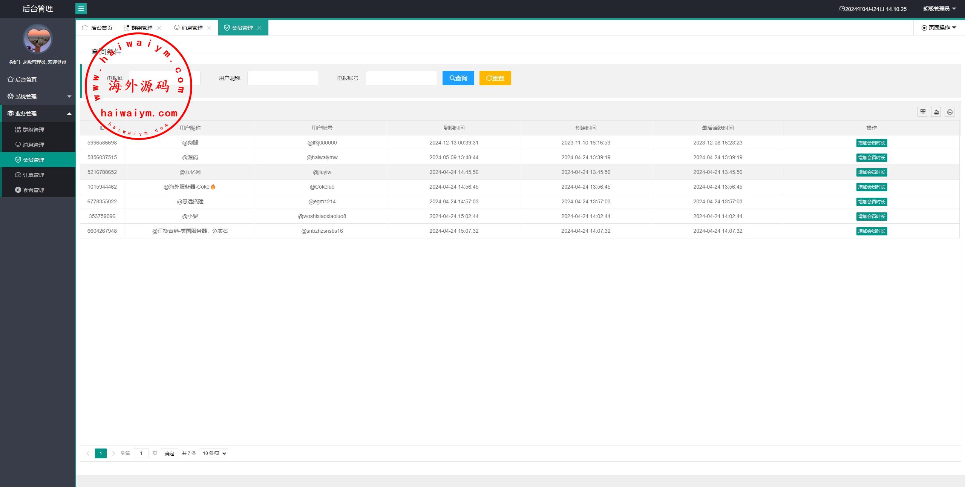The image size is (965, 487).
Task: Click the user avatar image
Action: point(38,39)
